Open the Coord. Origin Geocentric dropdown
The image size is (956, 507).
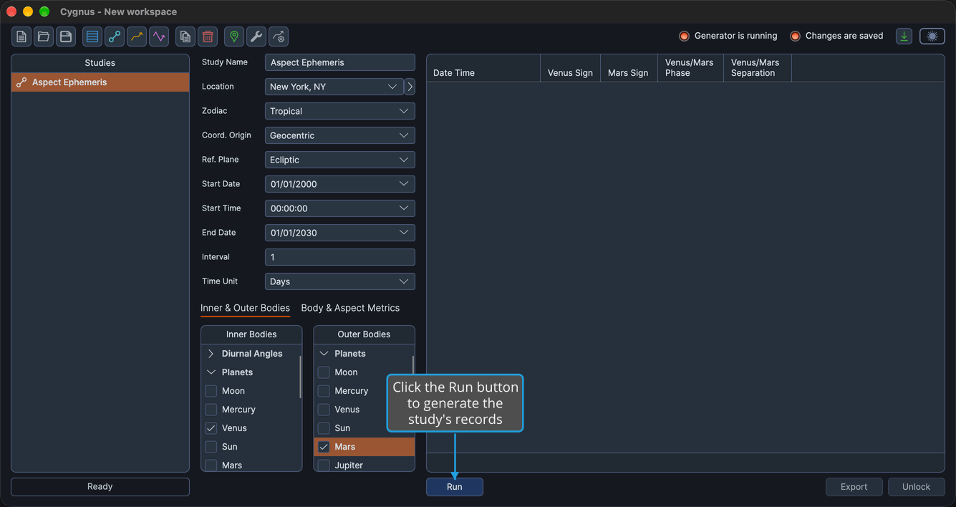pos(339,135)
